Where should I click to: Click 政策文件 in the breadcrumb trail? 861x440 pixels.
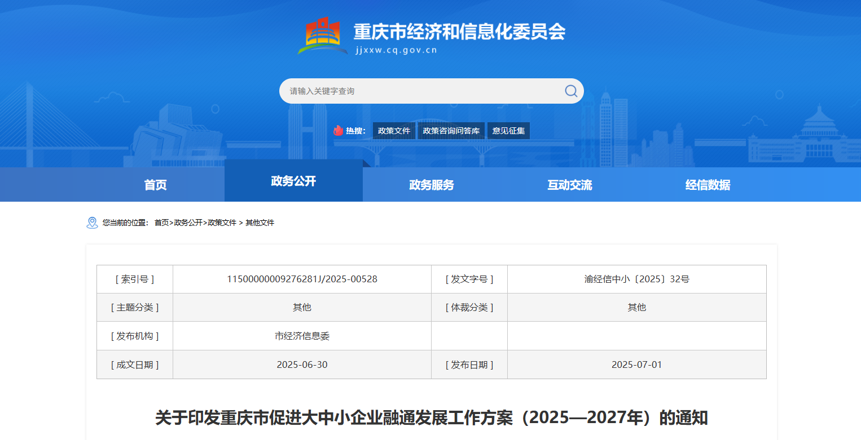click(222, 223)
